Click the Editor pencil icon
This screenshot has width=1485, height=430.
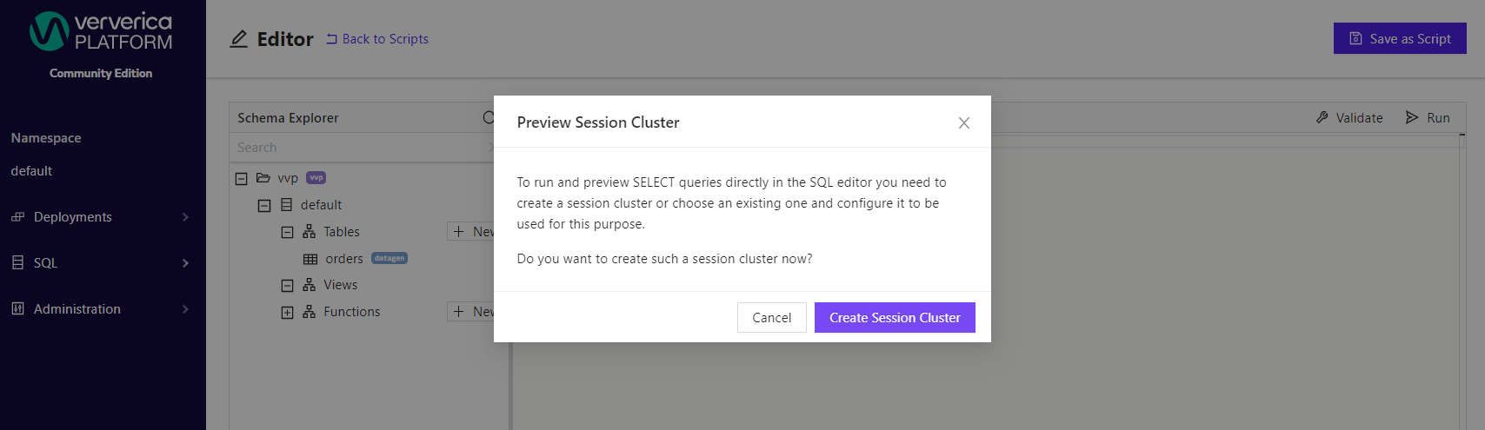tap(238, 39)
